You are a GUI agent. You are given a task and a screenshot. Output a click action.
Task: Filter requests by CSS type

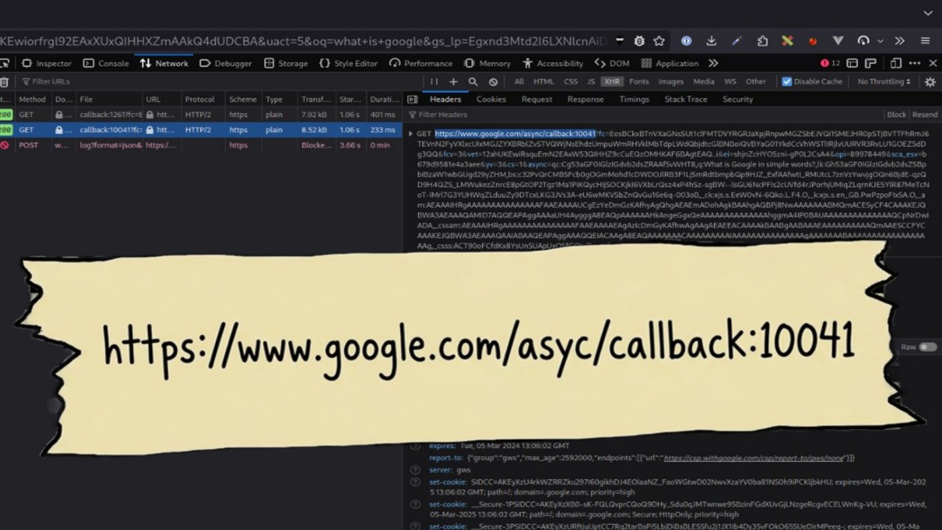571,81
